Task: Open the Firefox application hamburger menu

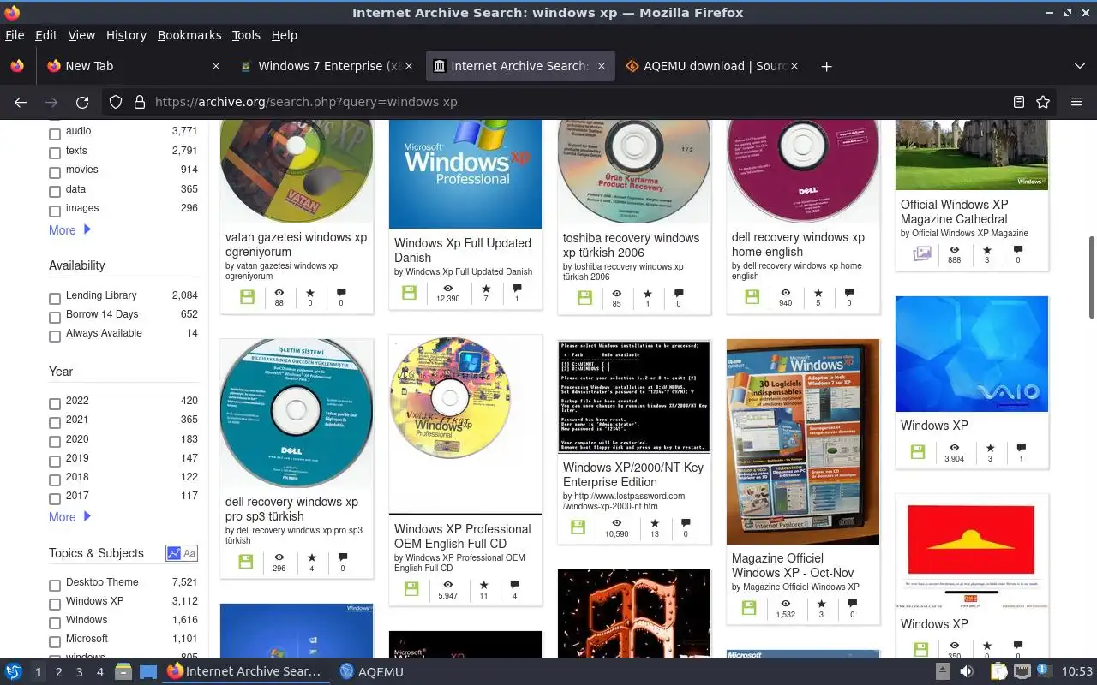Action: click(1076, 102)
